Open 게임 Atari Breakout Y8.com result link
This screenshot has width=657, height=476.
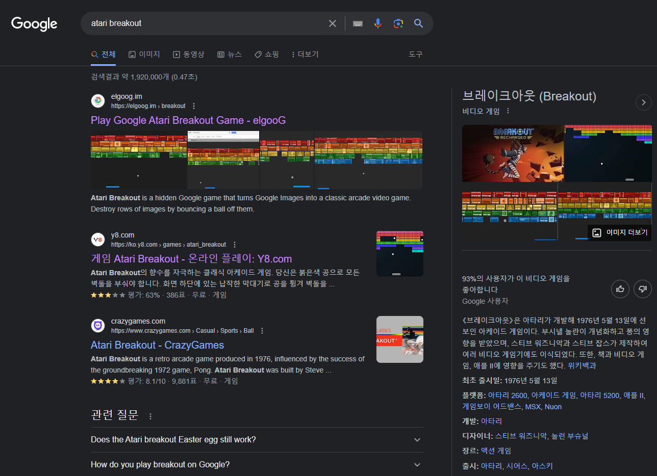pyautogui.click(x=191, y=259)
